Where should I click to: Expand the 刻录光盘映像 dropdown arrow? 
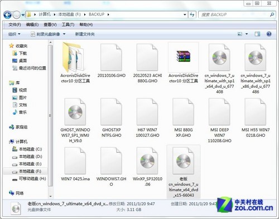64,34
